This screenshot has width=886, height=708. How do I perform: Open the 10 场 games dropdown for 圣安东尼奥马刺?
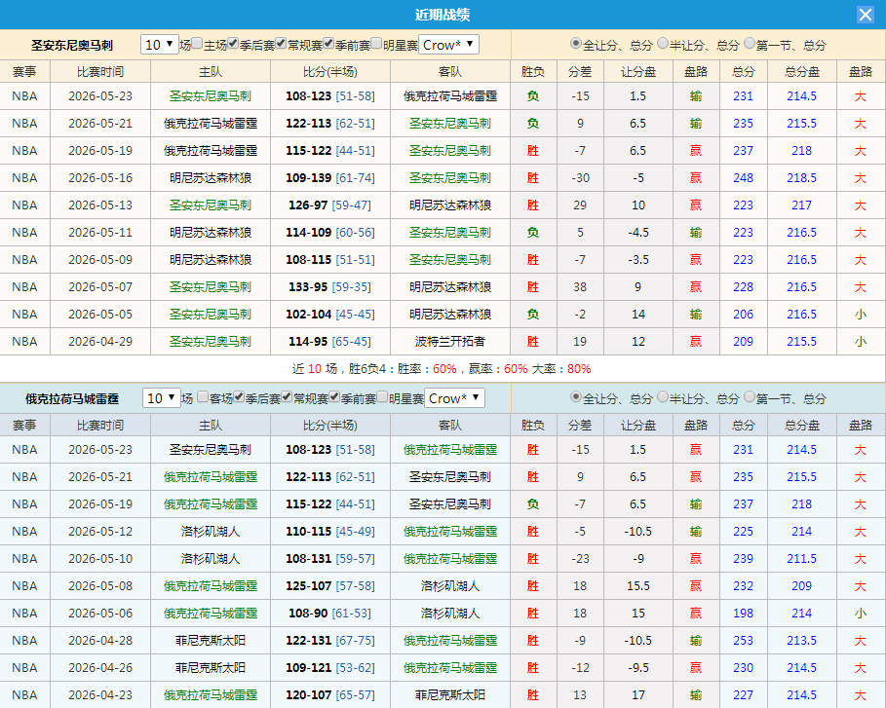160,45
